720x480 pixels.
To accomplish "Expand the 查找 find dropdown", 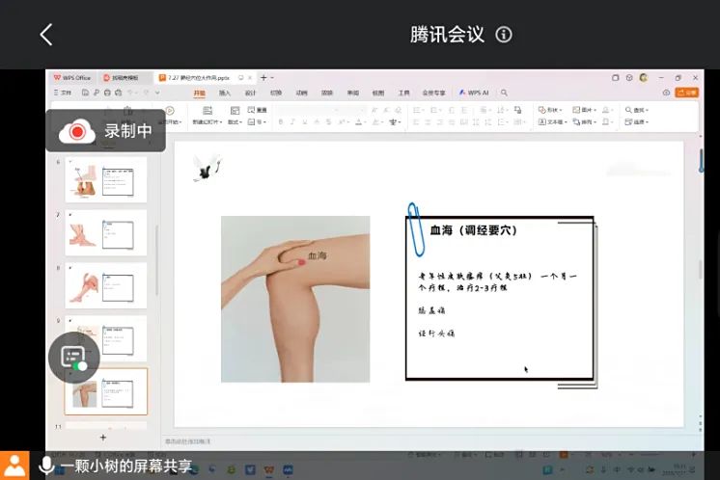I will pos(639,110).
